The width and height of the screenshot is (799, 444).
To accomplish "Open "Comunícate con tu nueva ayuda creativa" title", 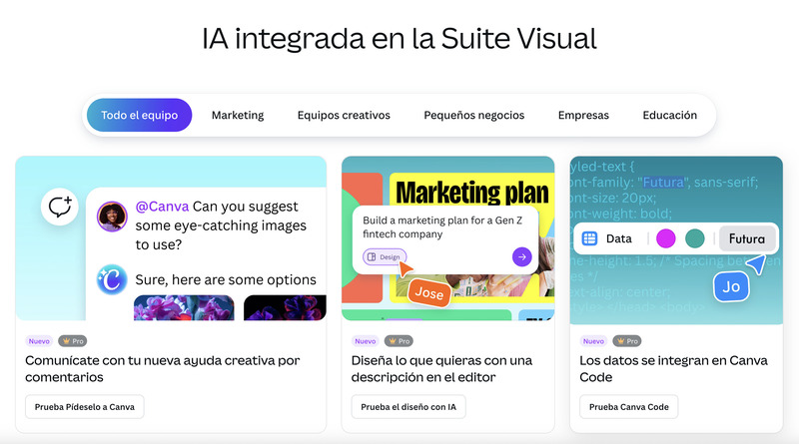I will (x=163, y=368).
